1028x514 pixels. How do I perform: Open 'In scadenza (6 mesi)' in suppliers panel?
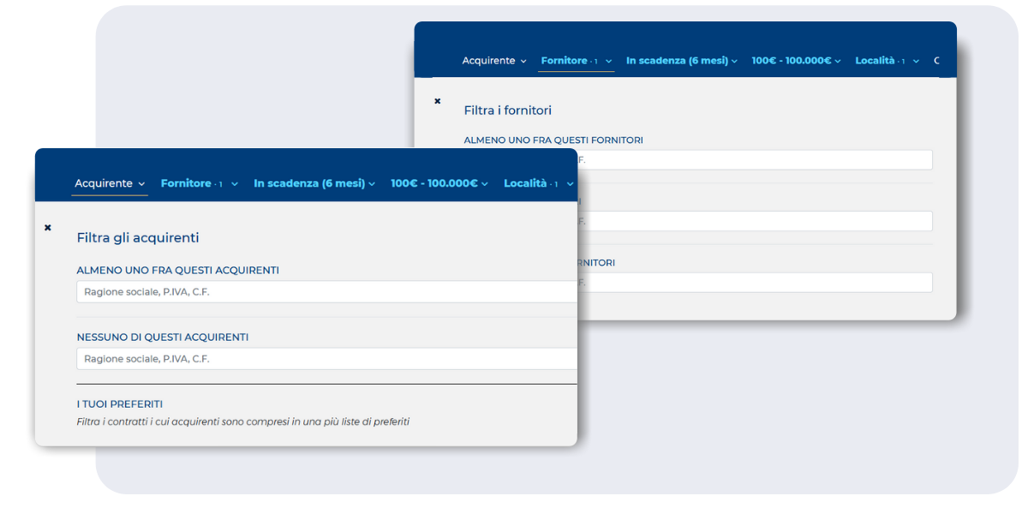(677, 61)
